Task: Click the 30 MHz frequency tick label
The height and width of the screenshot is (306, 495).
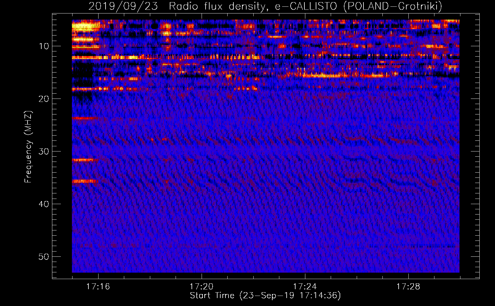Action: pyautogui.click(x=44, y=151)
